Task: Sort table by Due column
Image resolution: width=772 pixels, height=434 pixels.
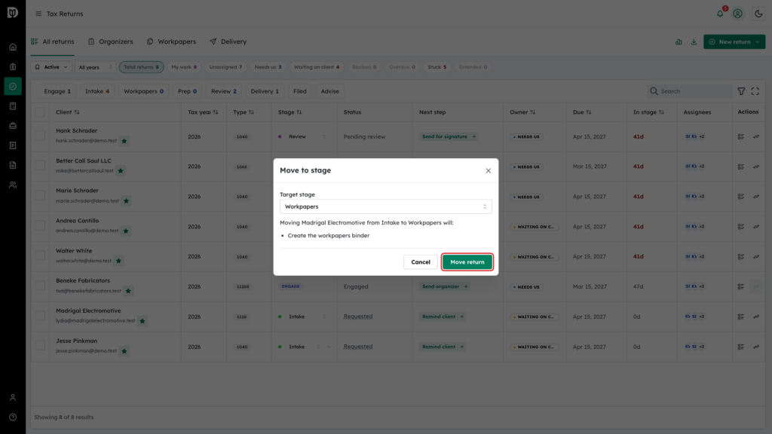Action: (582, 112)
